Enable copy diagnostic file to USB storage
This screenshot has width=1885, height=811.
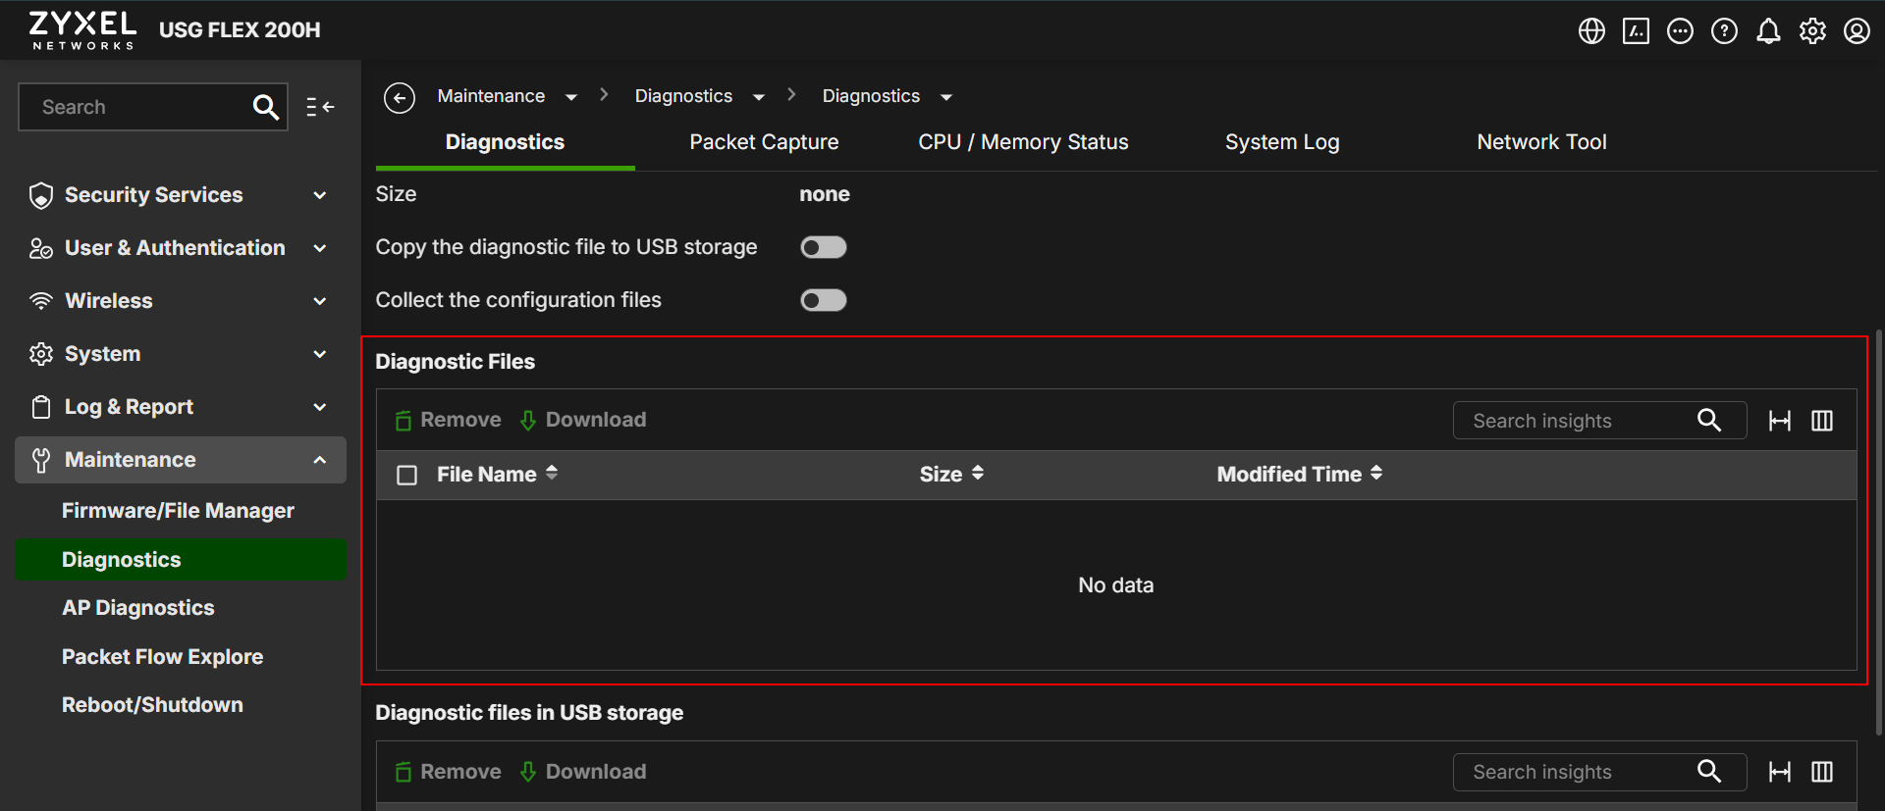pyautogui.click(x=823, y=247)
